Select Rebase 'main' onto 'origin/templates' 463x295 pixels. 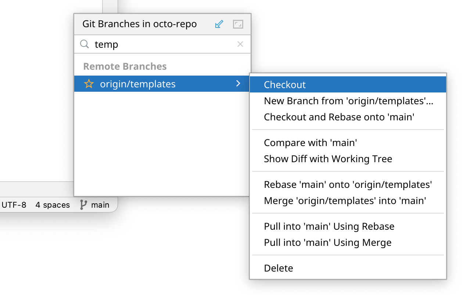pyautogui.click(x=348, y=185)
